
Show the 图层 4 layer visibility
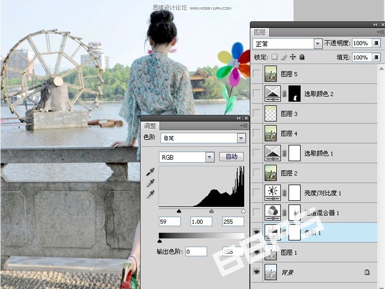(257, 133)
